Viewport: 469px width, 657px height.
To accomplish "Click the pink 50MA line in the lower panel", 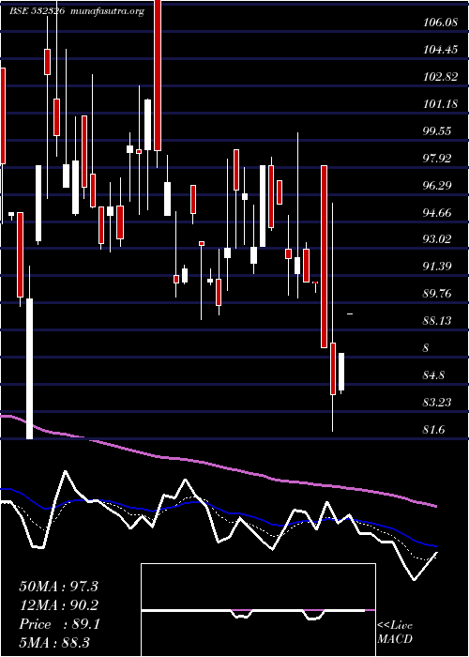I will [x=218, y=466].
